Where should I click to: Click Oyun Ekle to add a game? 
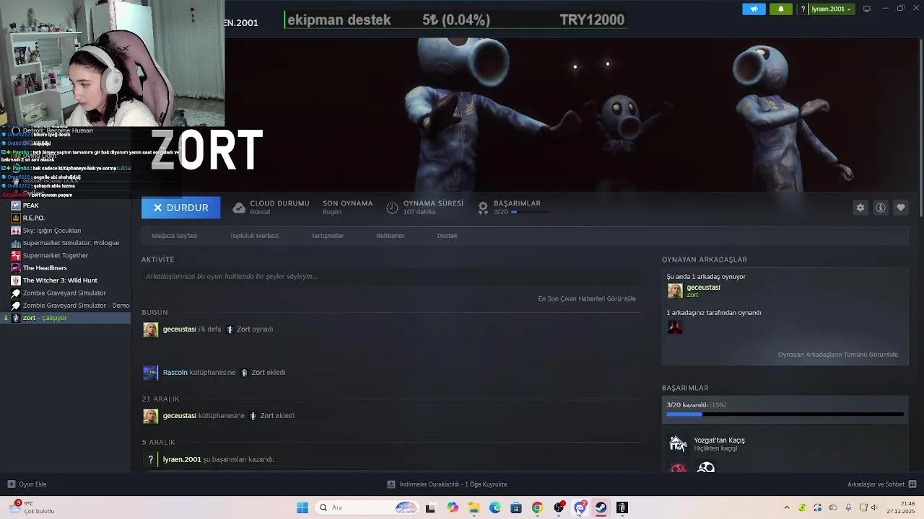coord(27,484)
